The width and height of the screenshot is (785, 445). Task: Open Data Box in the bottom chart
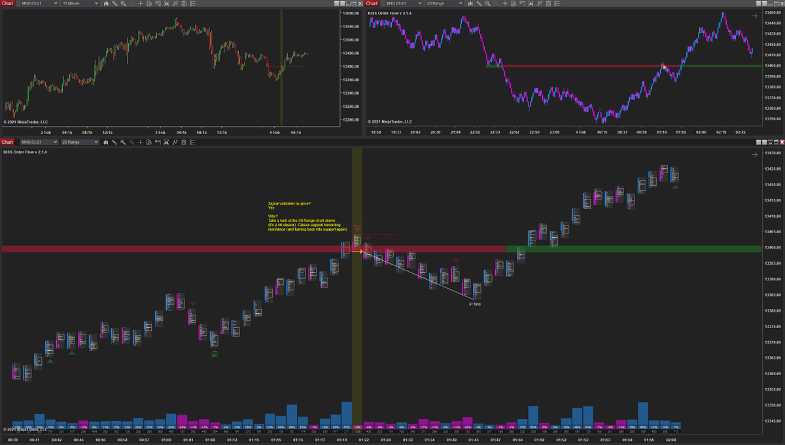pyautogui.click(x=149, y=142)
